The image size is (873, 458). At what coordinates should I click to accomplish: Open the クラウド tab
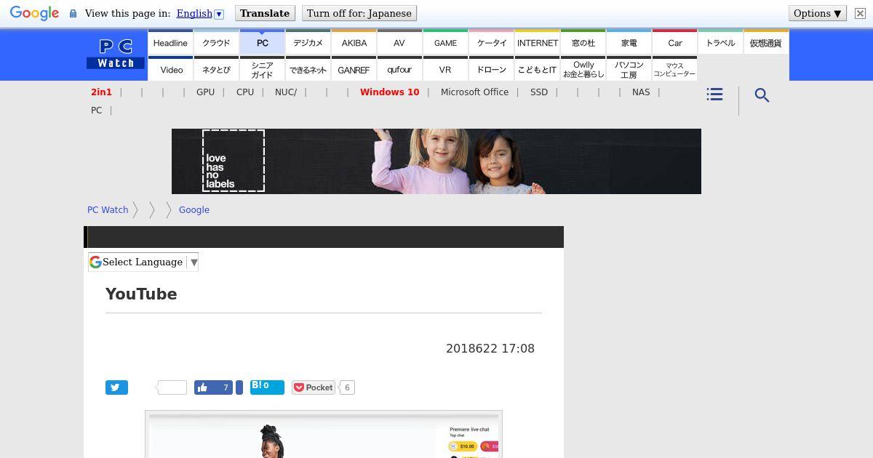216,43
